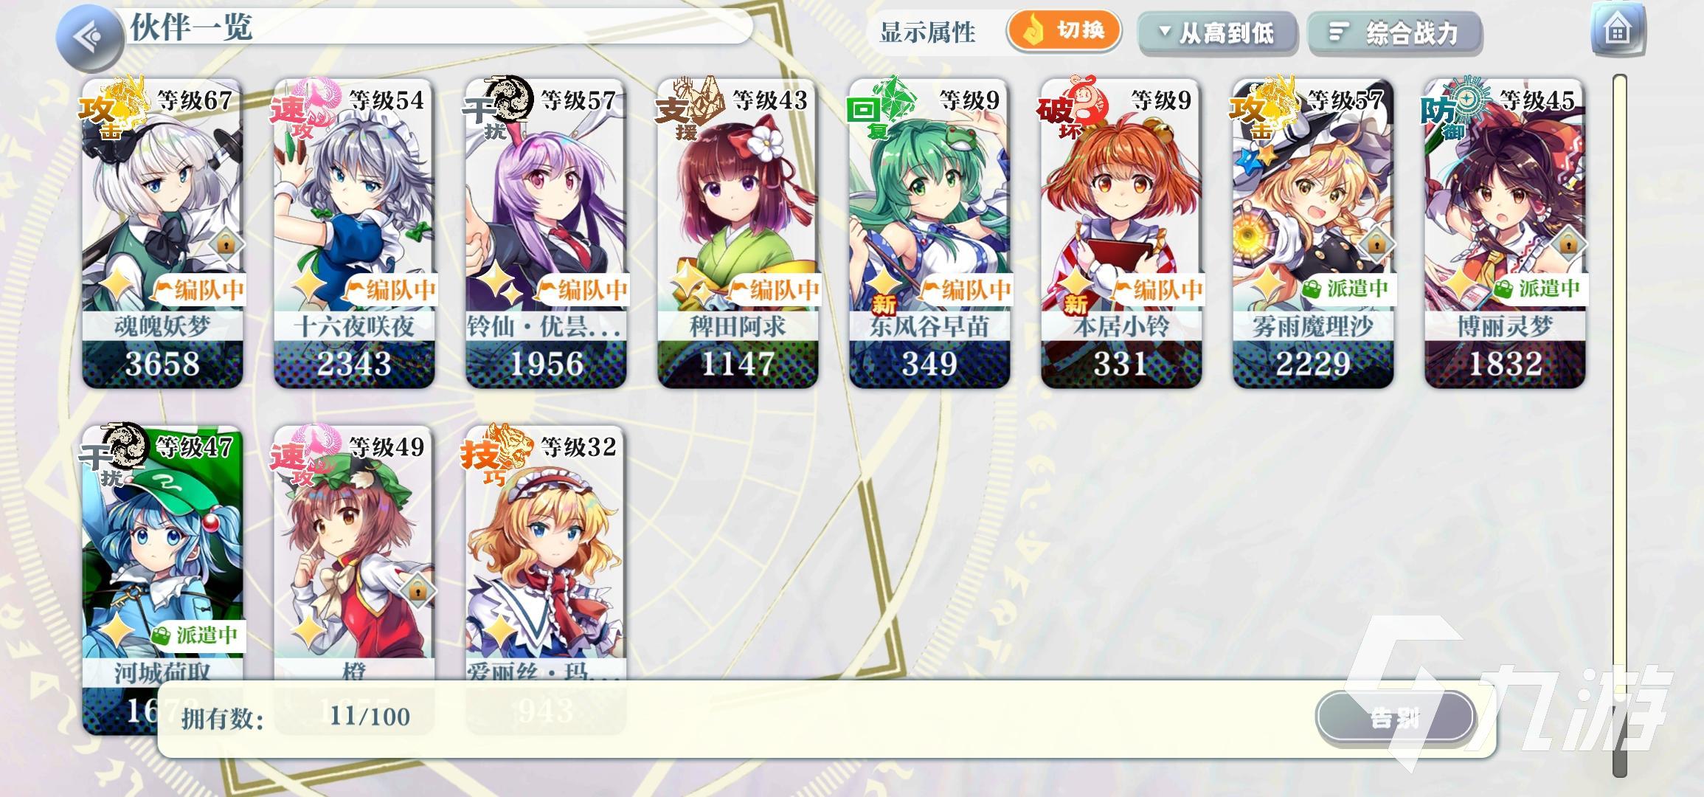Click the 告别 farewell button
Image resolution: width=1704 pixels, height=797 pixels.
click(x=1394, y=717)
